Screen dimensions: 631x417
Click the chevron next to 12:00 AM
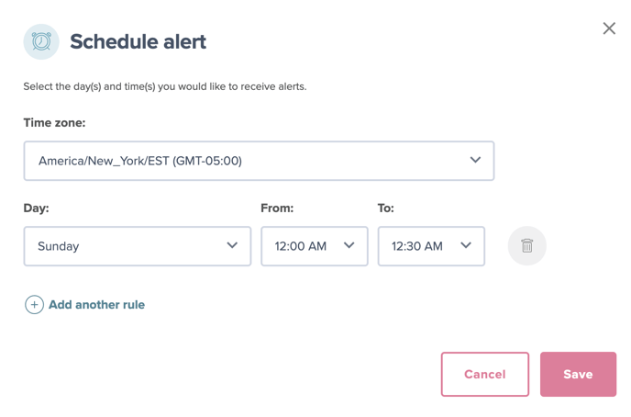349,245
